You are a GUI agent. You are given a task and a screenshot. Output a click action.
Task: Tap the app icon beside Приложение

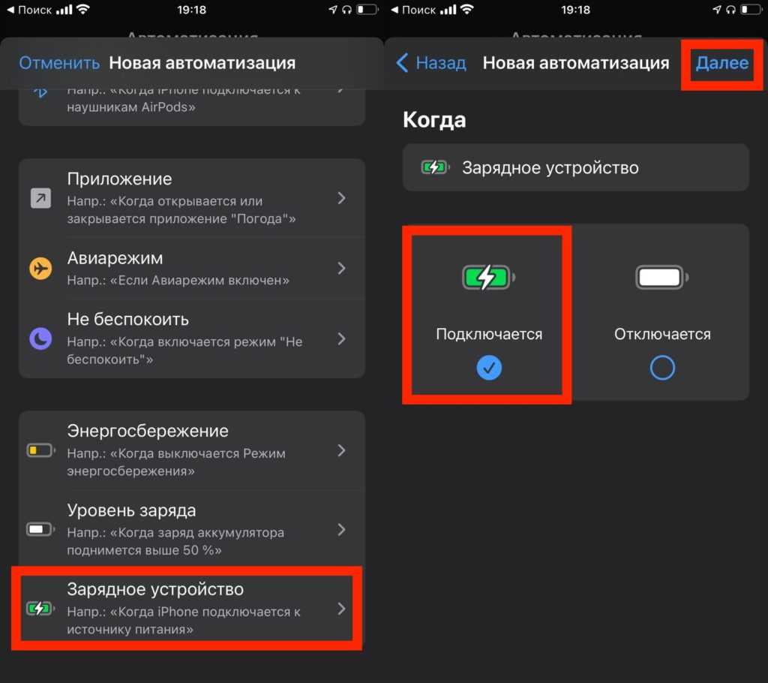pyautogui.click(x=40, y=199)
